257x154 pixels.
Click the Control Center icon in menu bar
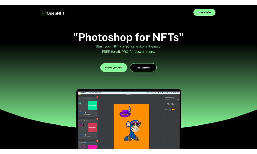[171, 93]
